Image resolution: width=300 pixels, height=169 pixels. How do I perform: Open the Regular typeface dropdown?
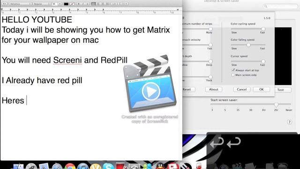pyautogui.click(x=42, y=4)
